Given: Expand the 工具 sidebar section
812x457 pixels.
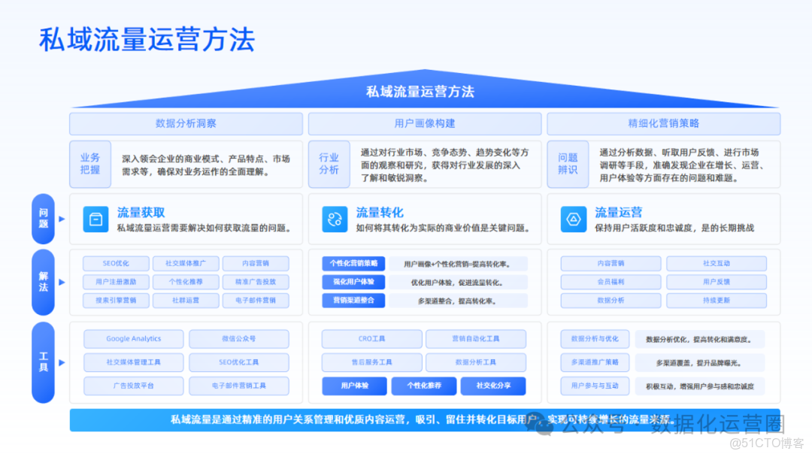Looking at the screenshot, I should point(43,363).
